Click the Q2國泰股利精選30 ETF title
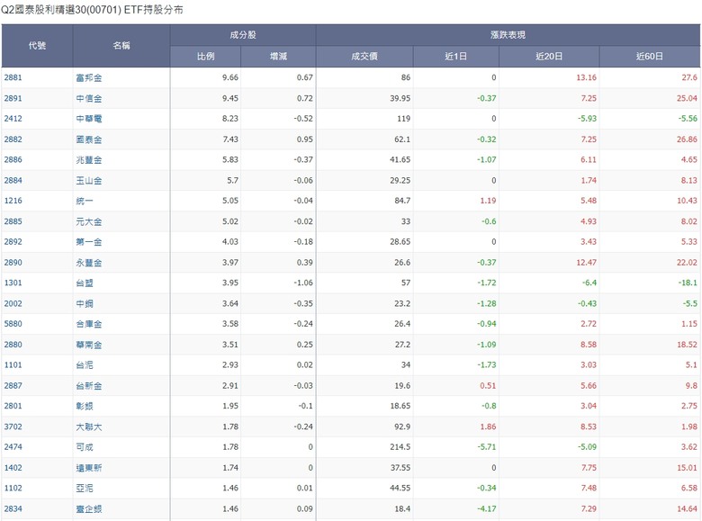 pyautogui.click(x=92, y=10)
